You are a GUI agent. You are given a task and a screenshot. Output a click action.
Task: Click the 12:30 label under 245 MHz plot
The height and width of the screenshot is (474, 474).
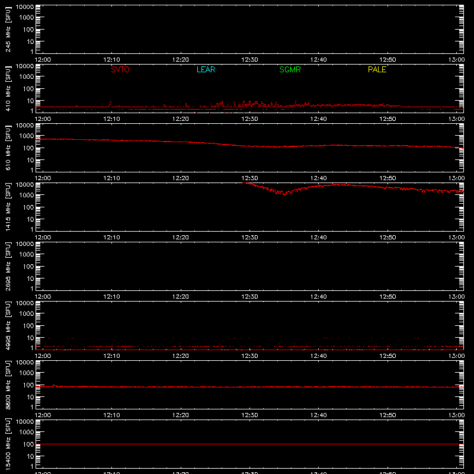pos(249,60)
